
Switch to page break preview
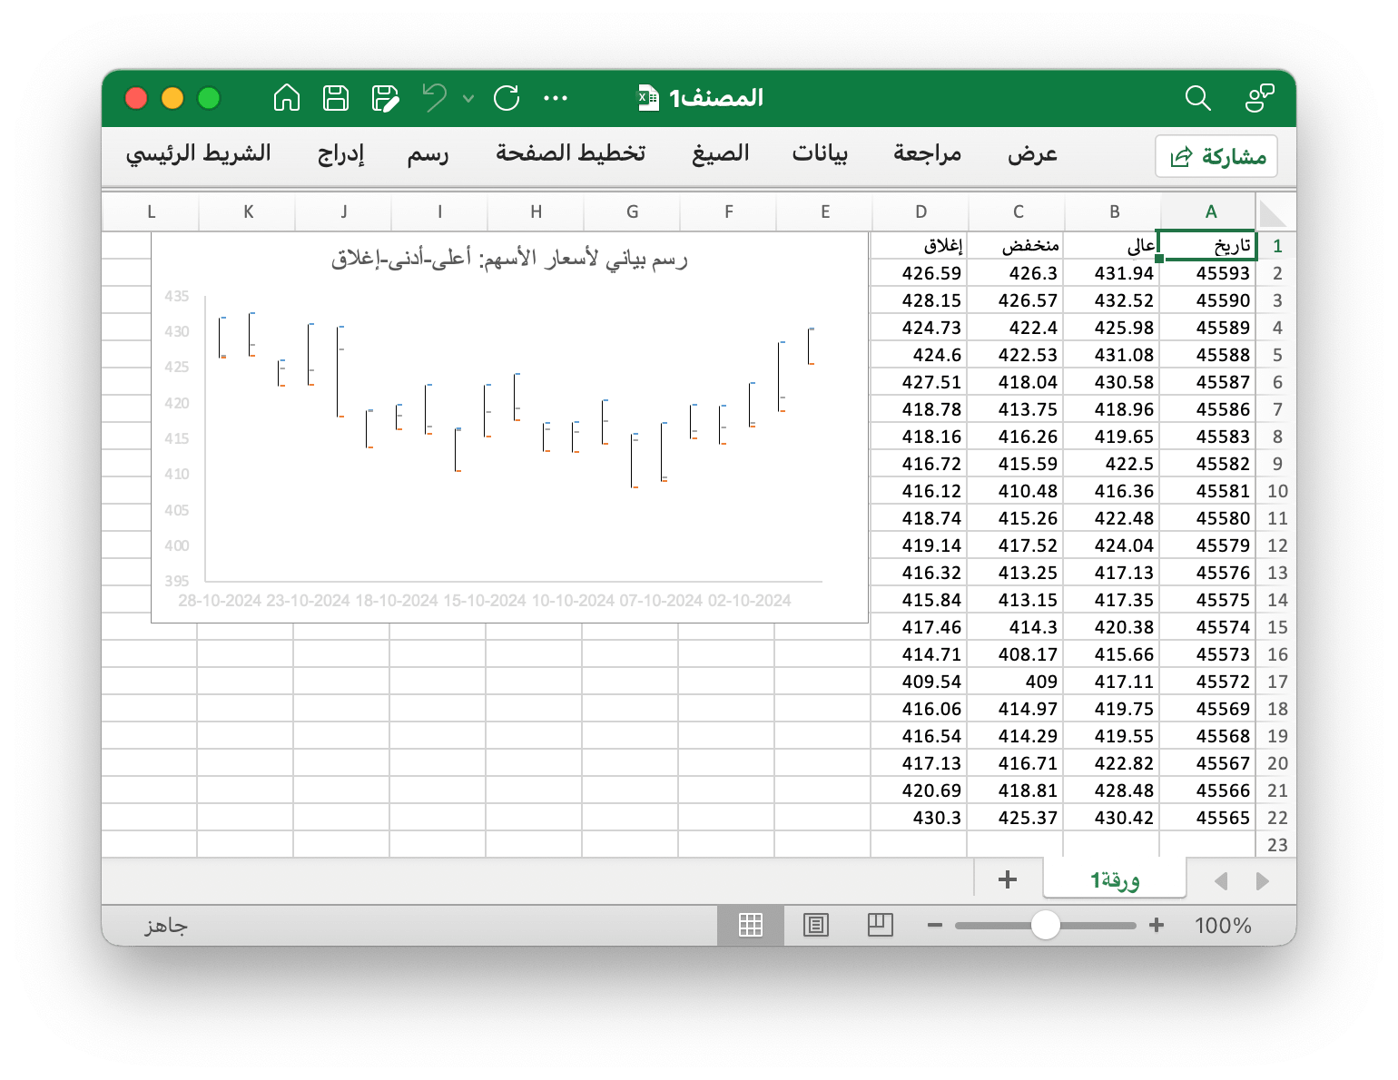click(x=881, y=925)
